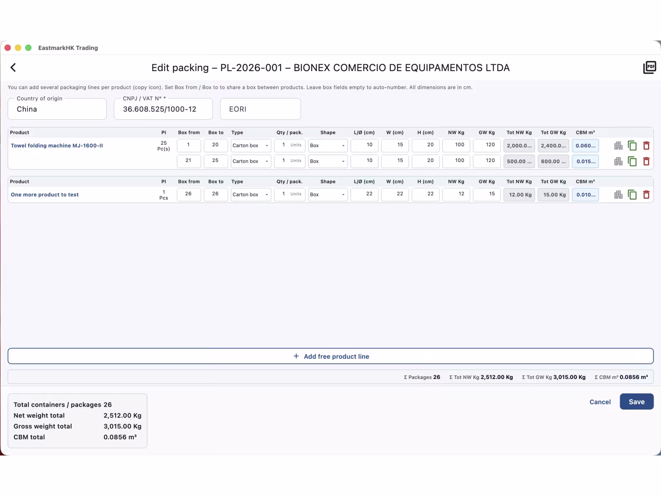Delete the box 1-20 packaging line
Screen dimensions: 661x496
[647, 145]
